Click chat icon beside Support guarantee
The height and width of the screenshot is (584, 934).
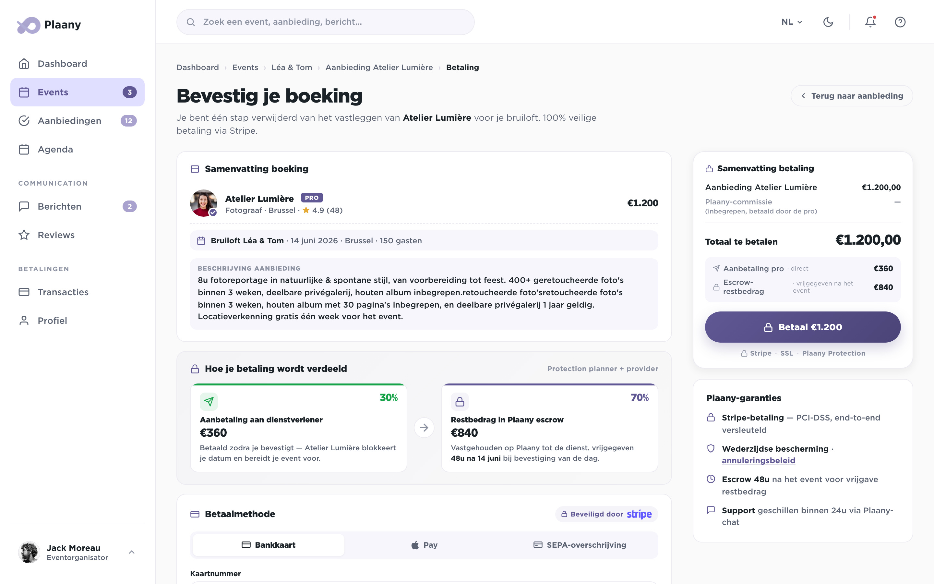[711, 510]
